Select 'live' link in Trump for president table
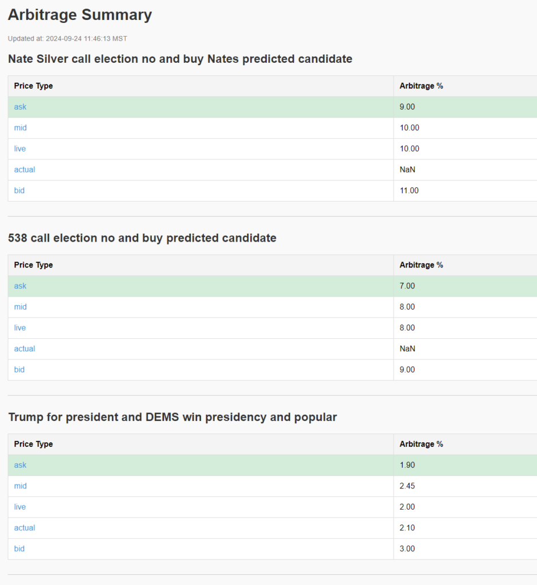This screenshot has height=585, width=537. 20,507
